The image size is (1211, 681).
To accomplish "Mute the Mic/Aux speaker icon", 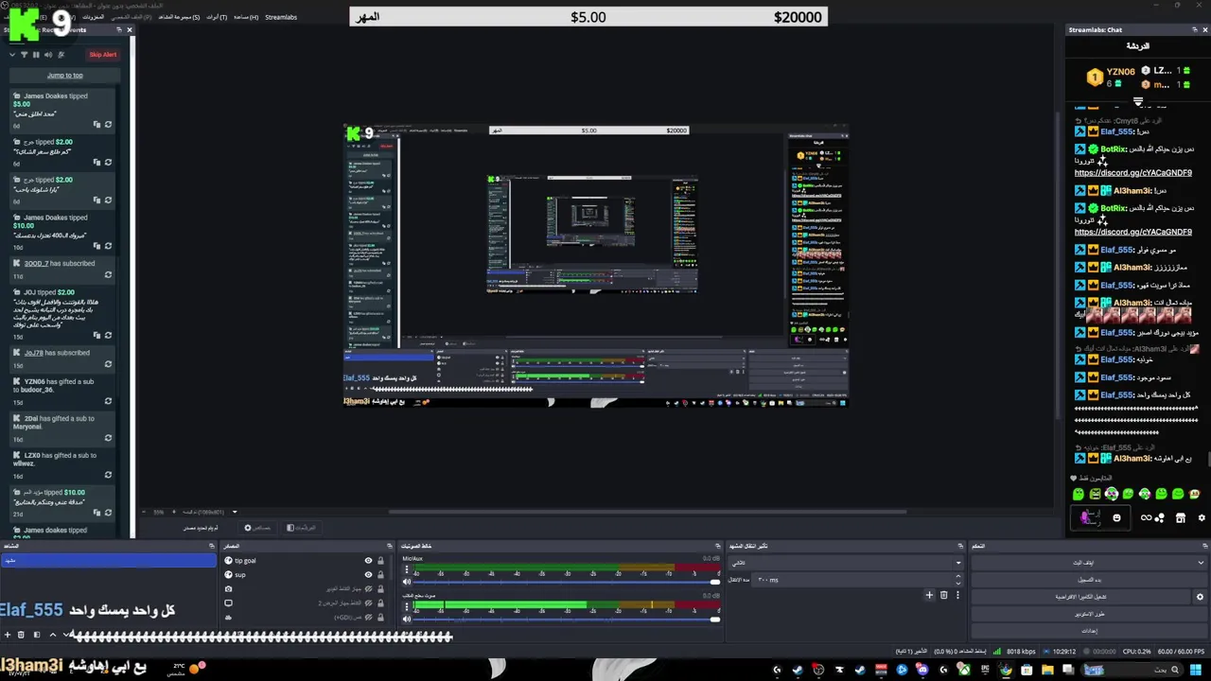I will tap(407, 583).
